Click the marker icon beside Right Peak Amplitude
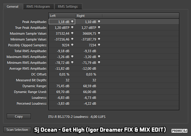 tap(99, 21)
